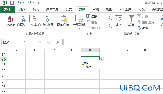The height and width of the screenshot is (94, 163).
Task: Sort ascending A to Z
Action: tap(110, 18)
